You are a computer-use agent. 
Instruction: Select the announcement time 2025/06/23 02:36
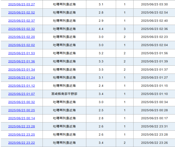pos(154,29)
